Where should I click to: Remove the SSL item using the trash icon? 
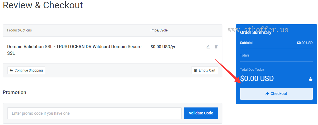coord(216,47)
